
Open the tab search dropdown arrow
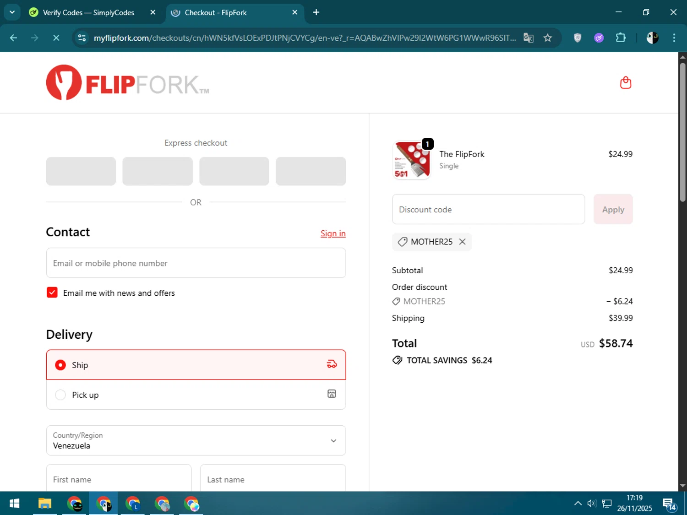(x=12, y=12)
